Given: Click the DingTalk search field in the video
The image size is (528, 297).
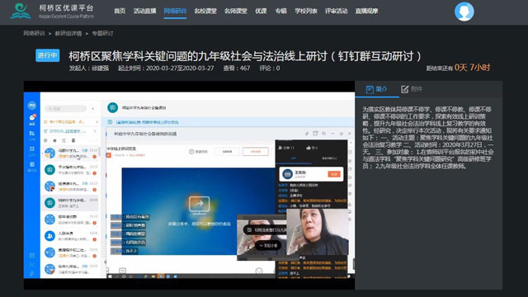Looking at the screenshot, I should click(x=66, y=108).
